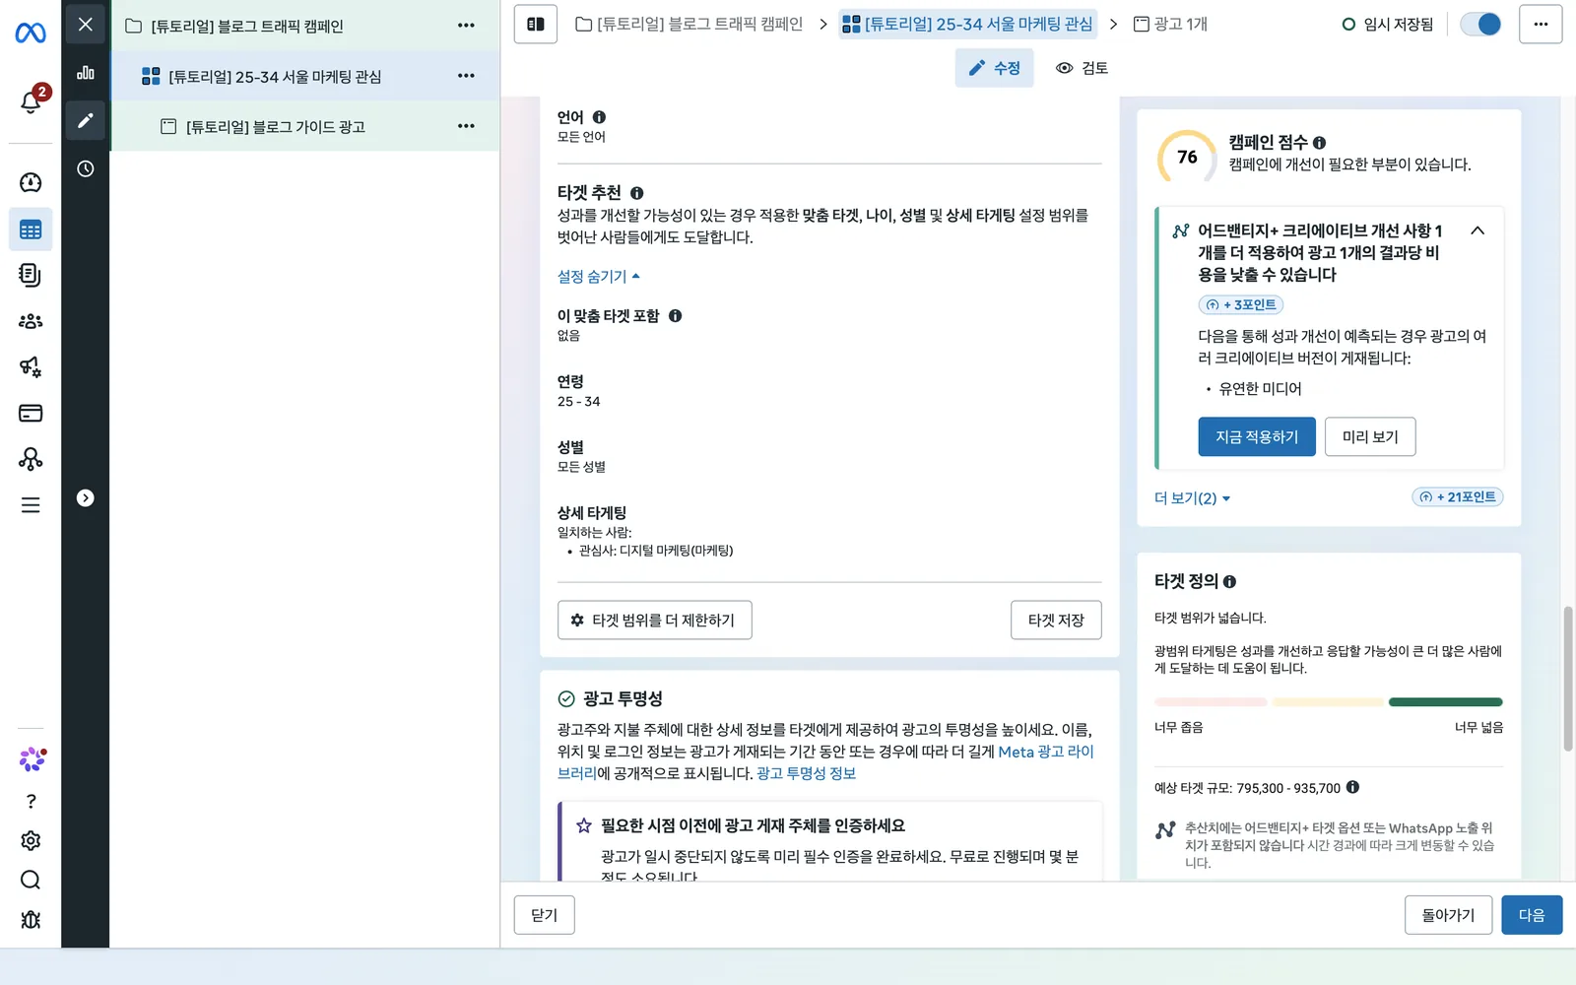Open options menu for 블로그 트래픽 캠페인 row
This screenshot has height=985, width=1576.
[x=466, y=26]
